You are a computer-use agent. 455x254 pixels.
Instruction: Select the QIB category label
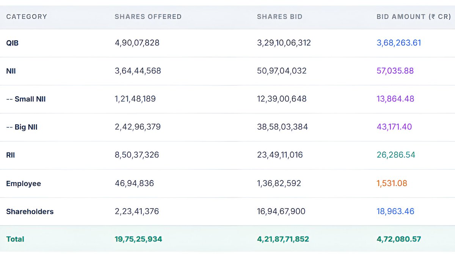click(x=13, y=43)
